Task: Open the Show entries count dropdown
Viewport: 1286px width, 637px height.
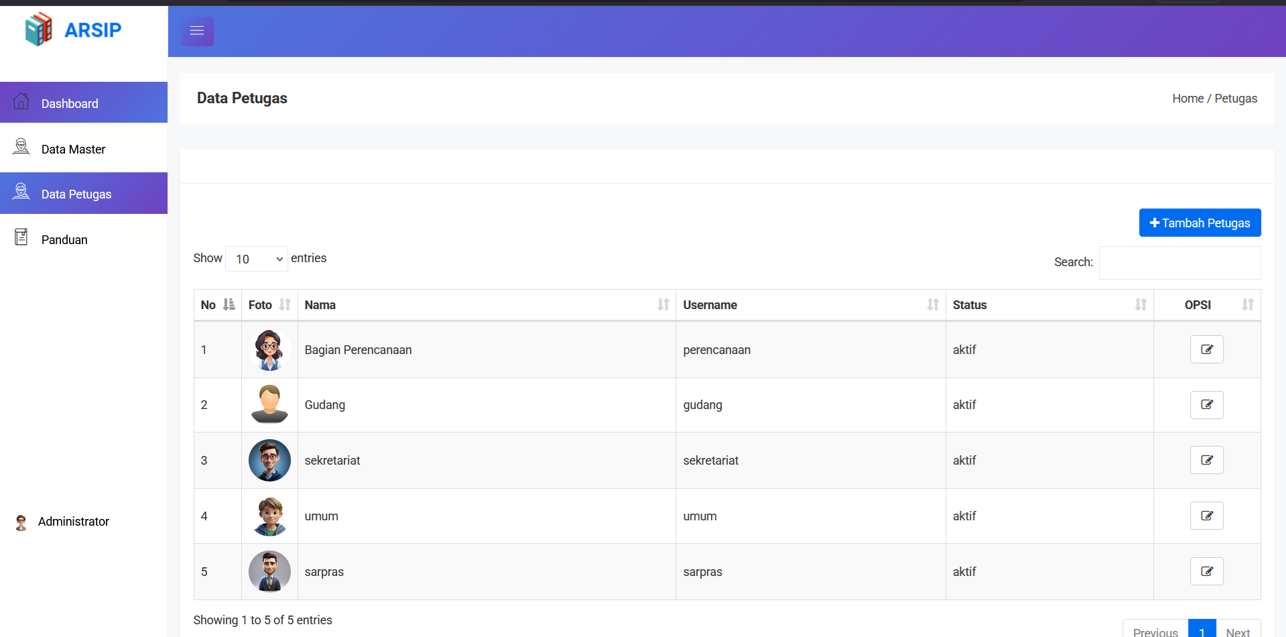Action: [257, 259]
